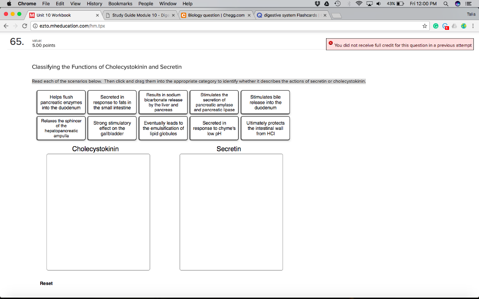This screenshot has width=479, height=299.
Task: Open the Bookmarks menu
Action: pyautogui.click(x=120, y=4)
